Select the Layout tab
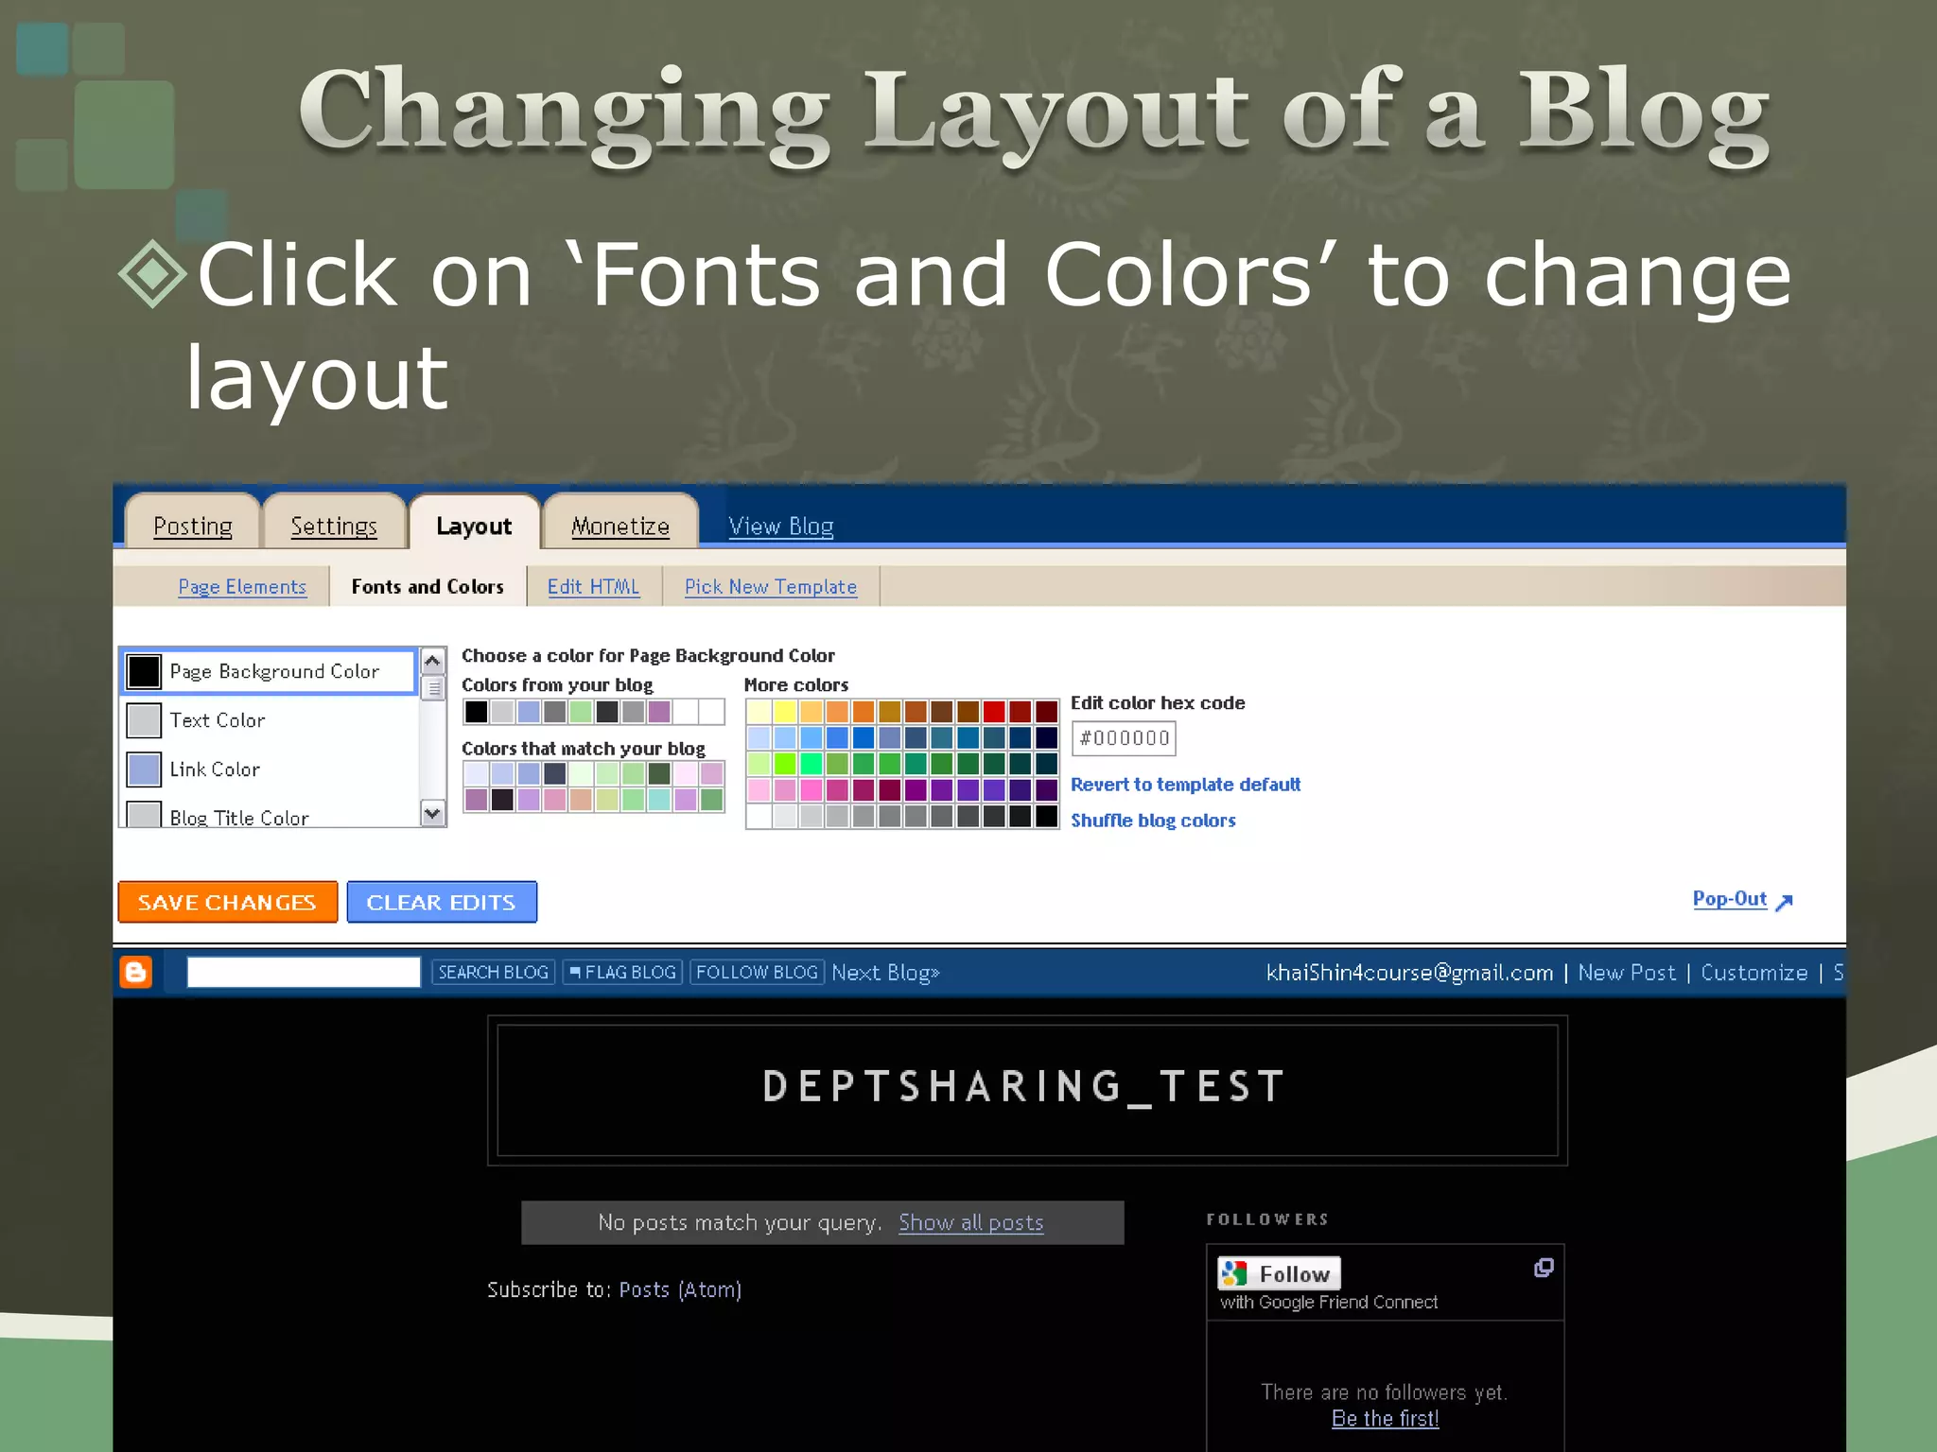Image resolution: width=1937 pixels, height=1452 pixels. coord(474,526)
